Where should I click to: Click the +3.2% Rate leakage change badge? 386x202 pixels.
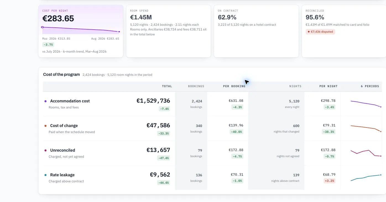[x=329, y=181]
